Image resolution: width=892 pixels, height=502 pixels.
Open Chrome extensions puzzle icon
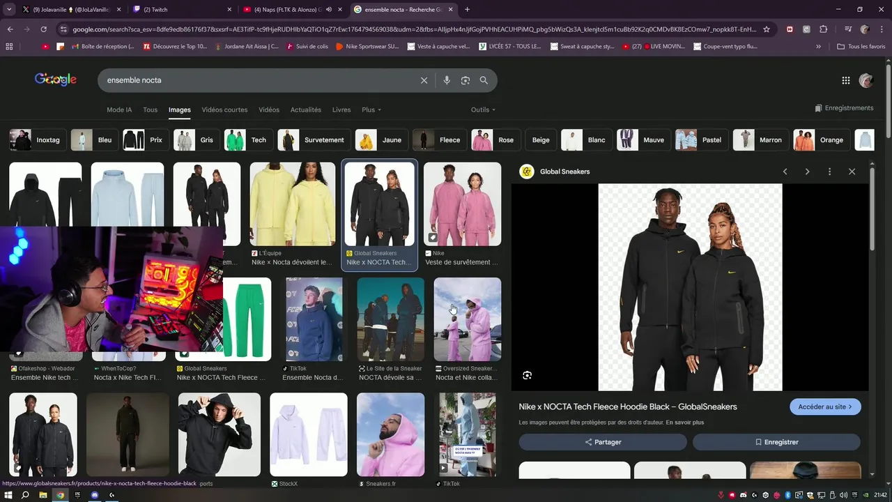point(824,29)
